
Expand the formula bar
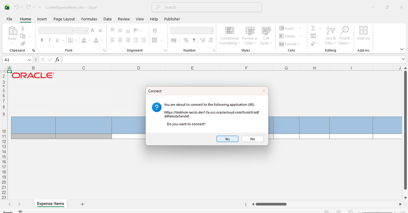coord(403,60)
